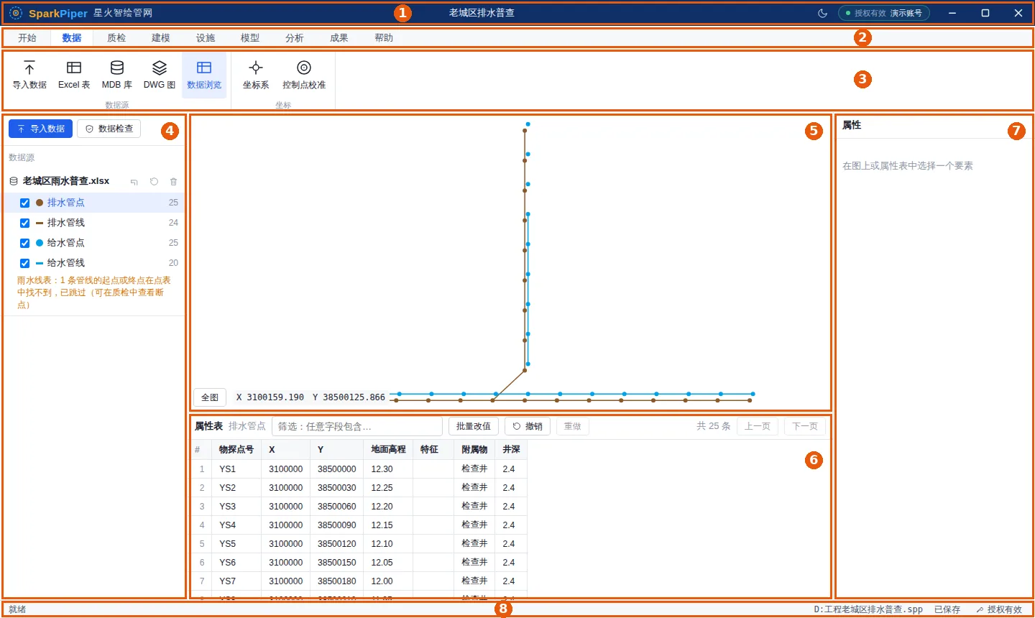Go to the 下一页 page of the attribute table

(805, 426)
